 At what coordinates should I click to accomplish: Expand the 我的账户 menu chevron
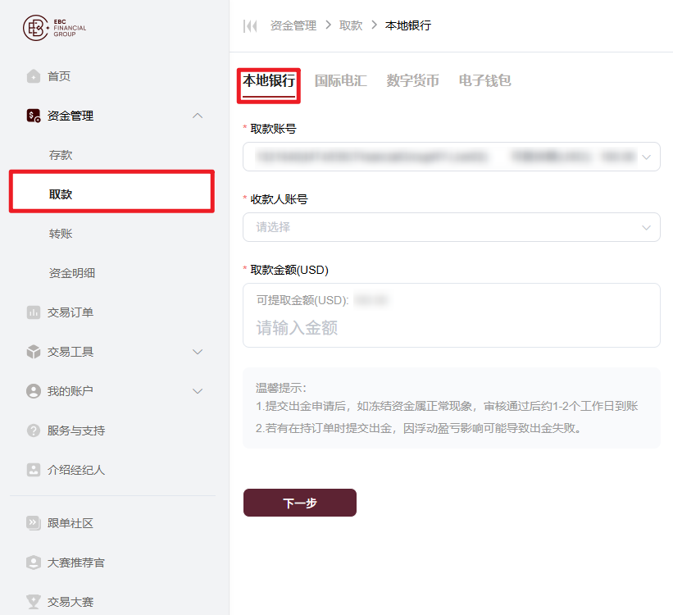tap(198, 391)
